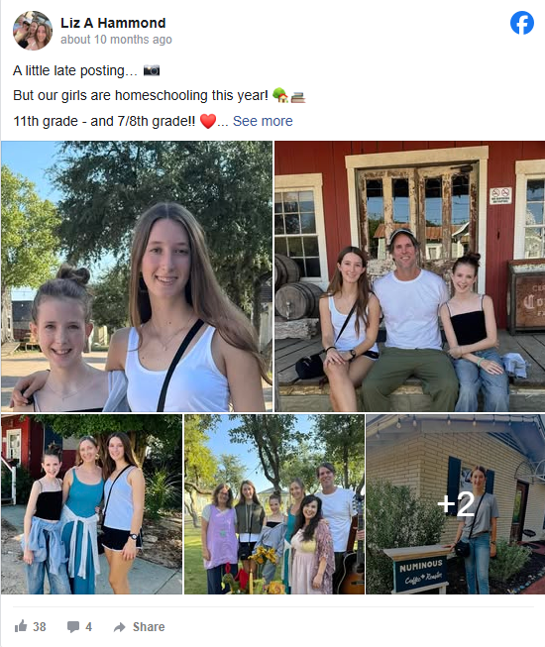This screenshot has width=545, height=647.
Task: Click the camera emoji in the post
Action: [x=152, y=70]
